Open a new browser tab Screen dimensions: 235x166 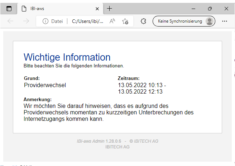click(110, 9)
